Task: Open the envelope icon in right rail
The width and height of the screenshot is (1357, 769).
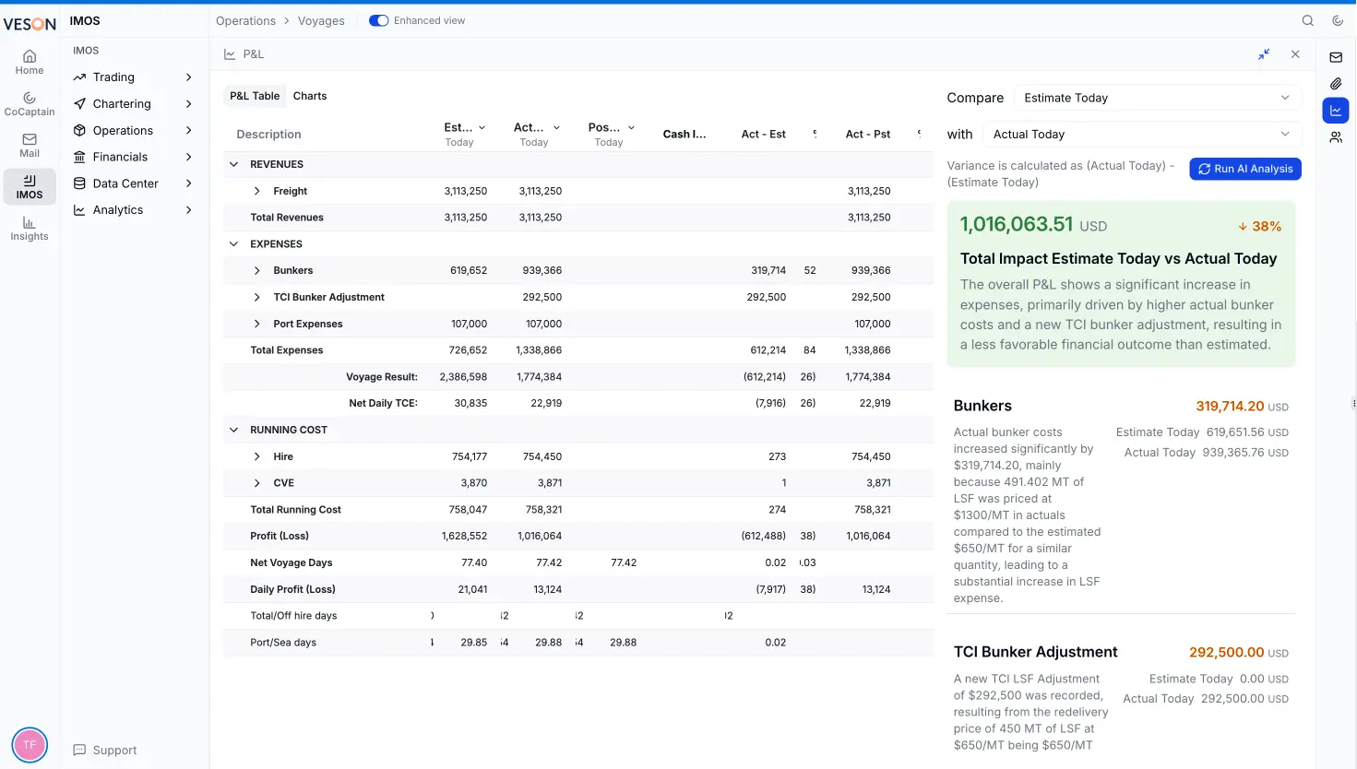Action: [1336, 57]
